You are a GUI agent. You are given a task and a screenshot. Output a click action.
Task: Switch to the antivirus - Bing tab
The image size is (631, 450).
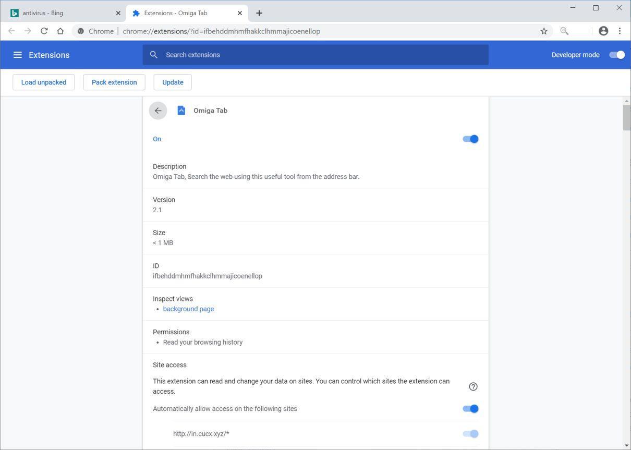coord(64,13)
